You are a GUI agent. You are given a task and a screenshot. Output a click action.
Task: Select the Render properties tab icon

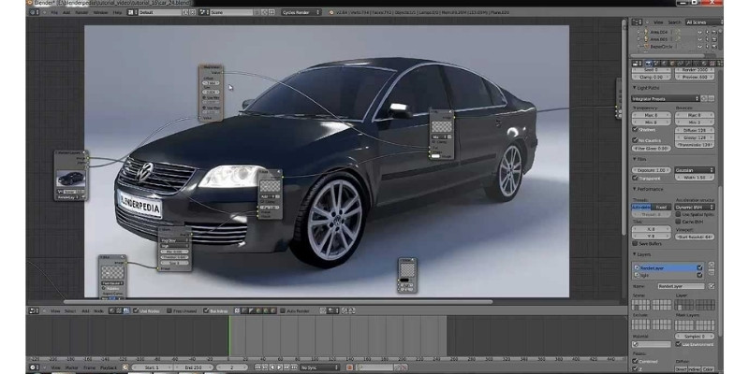[x=649, y=64]
